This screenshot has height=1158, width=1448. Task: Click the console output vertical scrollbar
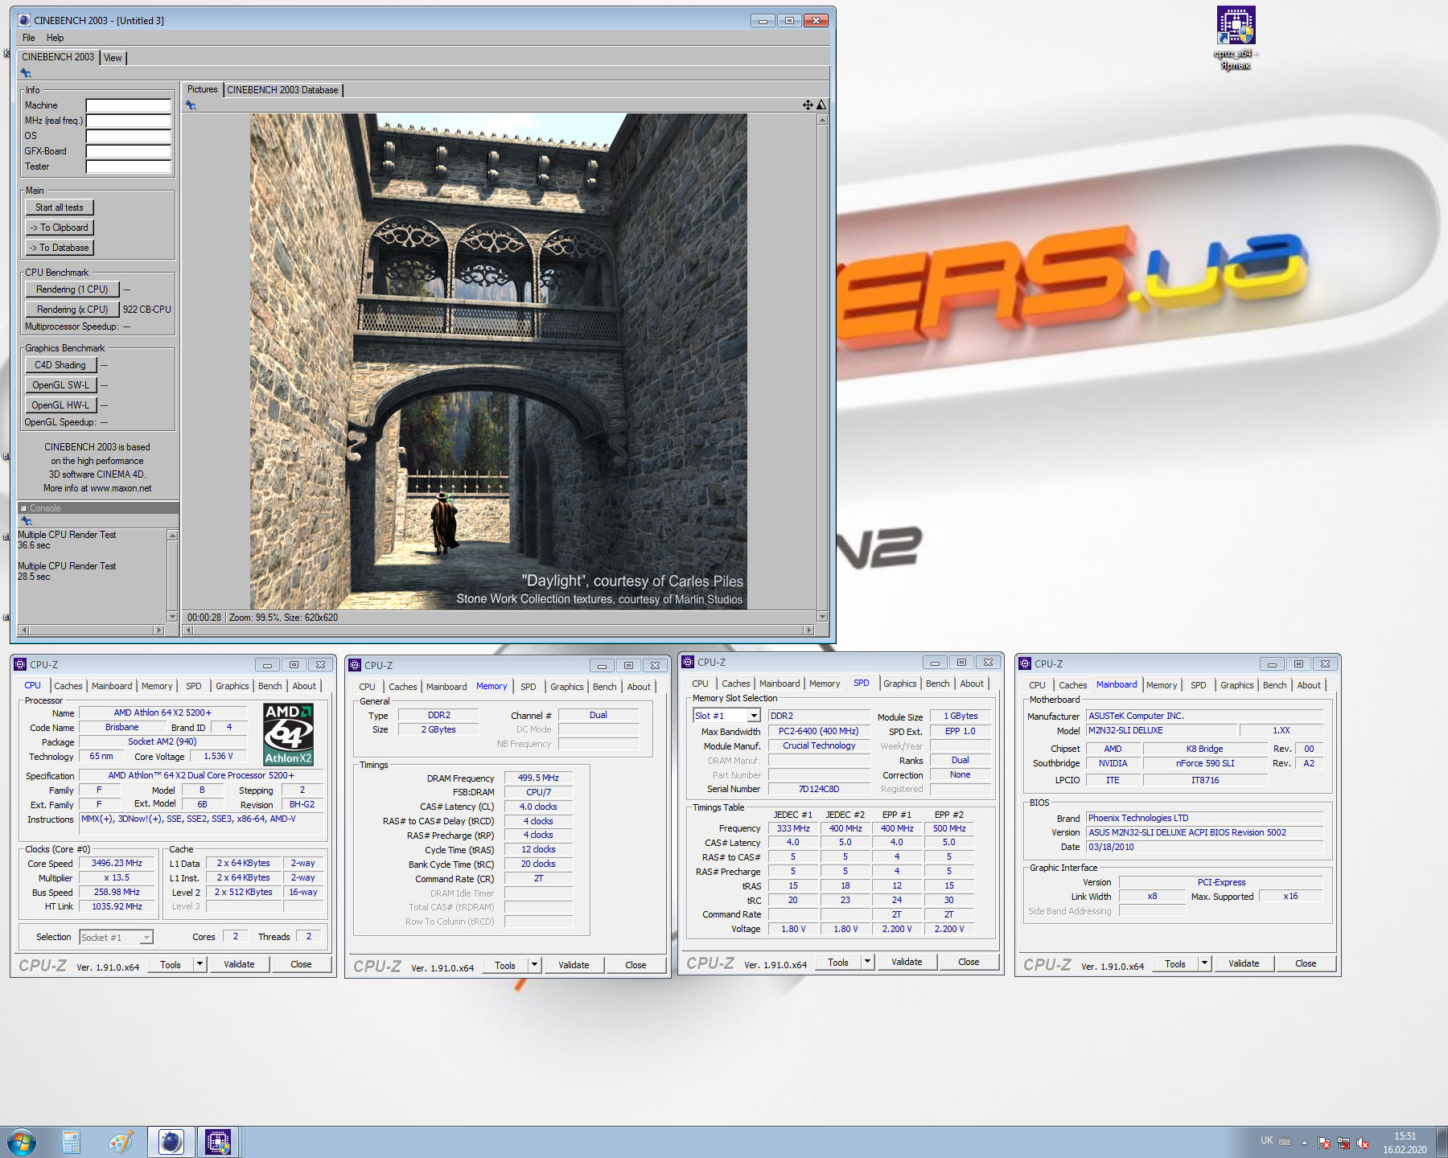point(172,576)
